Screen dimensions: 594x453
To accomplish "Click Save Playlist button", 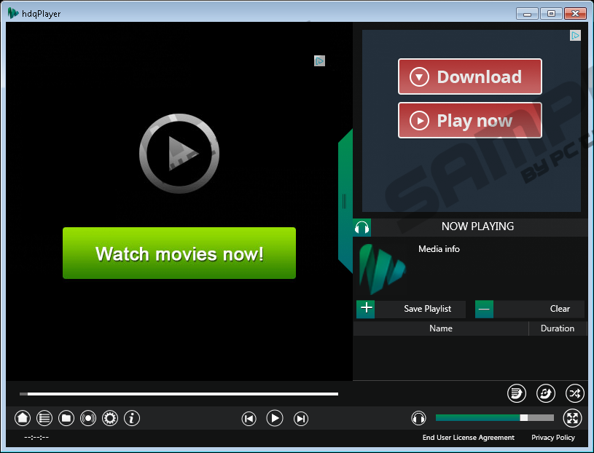I will tap(427, 309).
